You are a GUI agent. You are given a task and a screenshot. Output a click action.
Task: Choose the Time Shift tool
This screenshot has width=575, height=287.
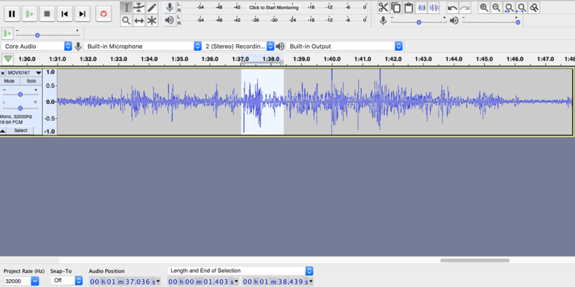tap(139, 20)
